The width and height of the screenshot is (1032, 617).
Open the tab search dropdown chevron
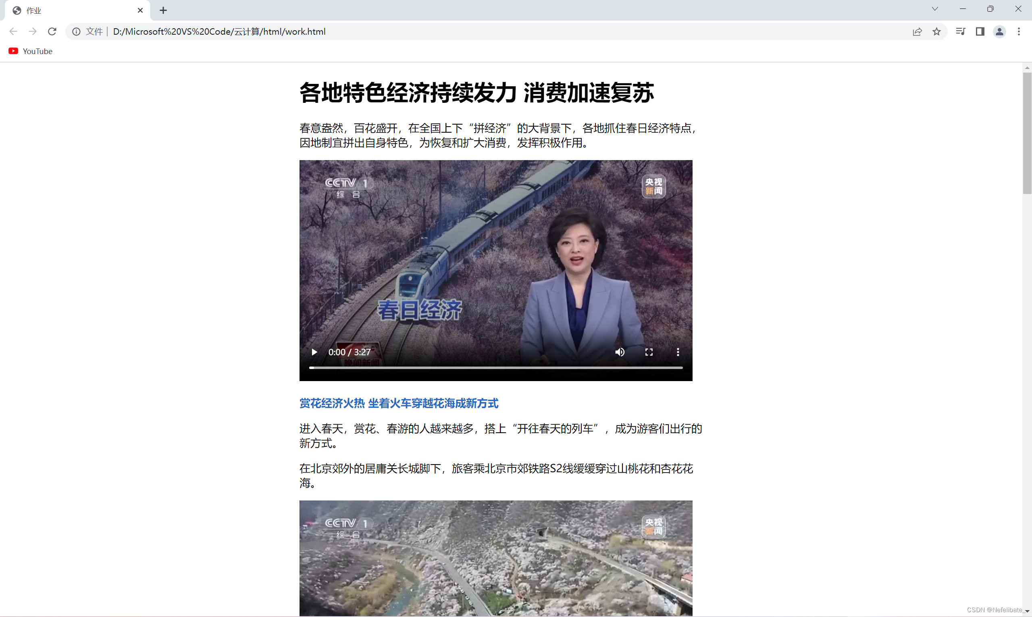tap(935, 9)
